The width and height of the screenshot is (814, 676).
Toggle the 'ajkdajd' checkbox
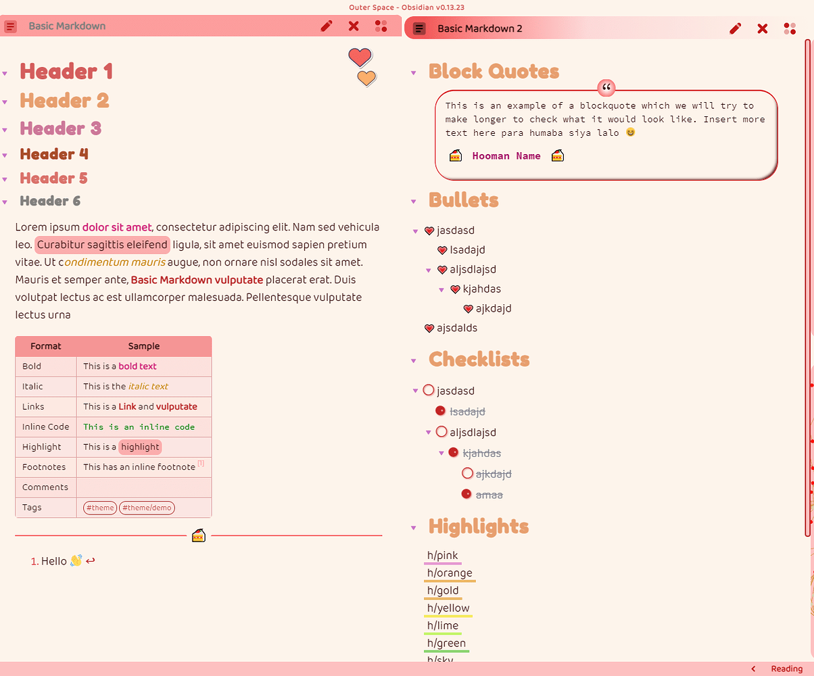pos(467,473)
